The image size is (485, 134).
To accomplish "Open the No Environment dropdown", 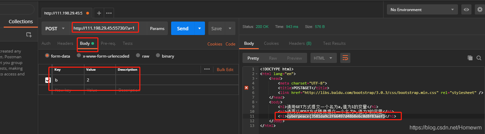I will pos(422,10).
